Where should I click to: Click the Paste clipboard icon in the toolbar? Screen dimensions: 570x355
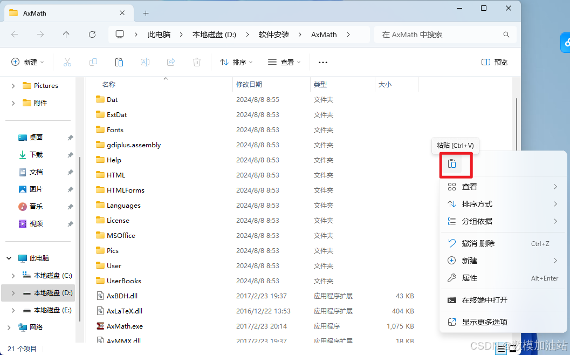[119, 62]
